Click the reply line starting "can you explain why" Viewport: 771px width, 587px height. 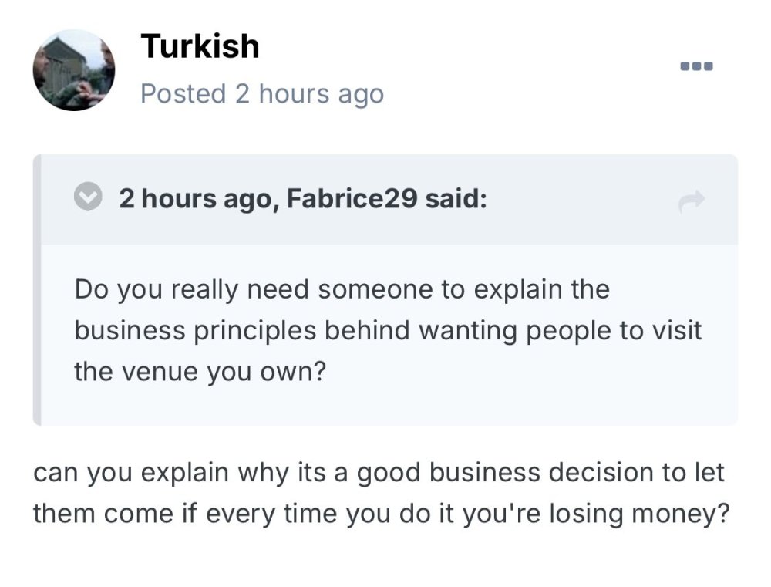tap(379, 472)
